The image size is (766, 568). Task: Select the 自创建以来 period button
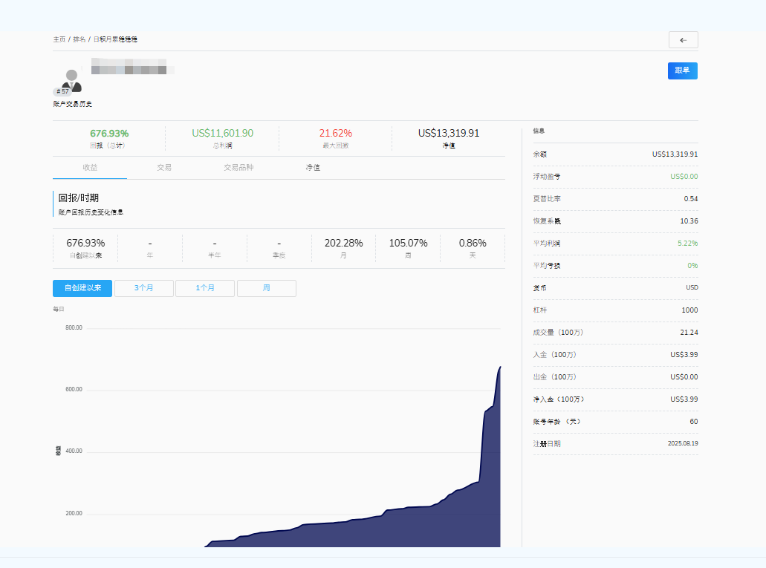tap(82, 288)
